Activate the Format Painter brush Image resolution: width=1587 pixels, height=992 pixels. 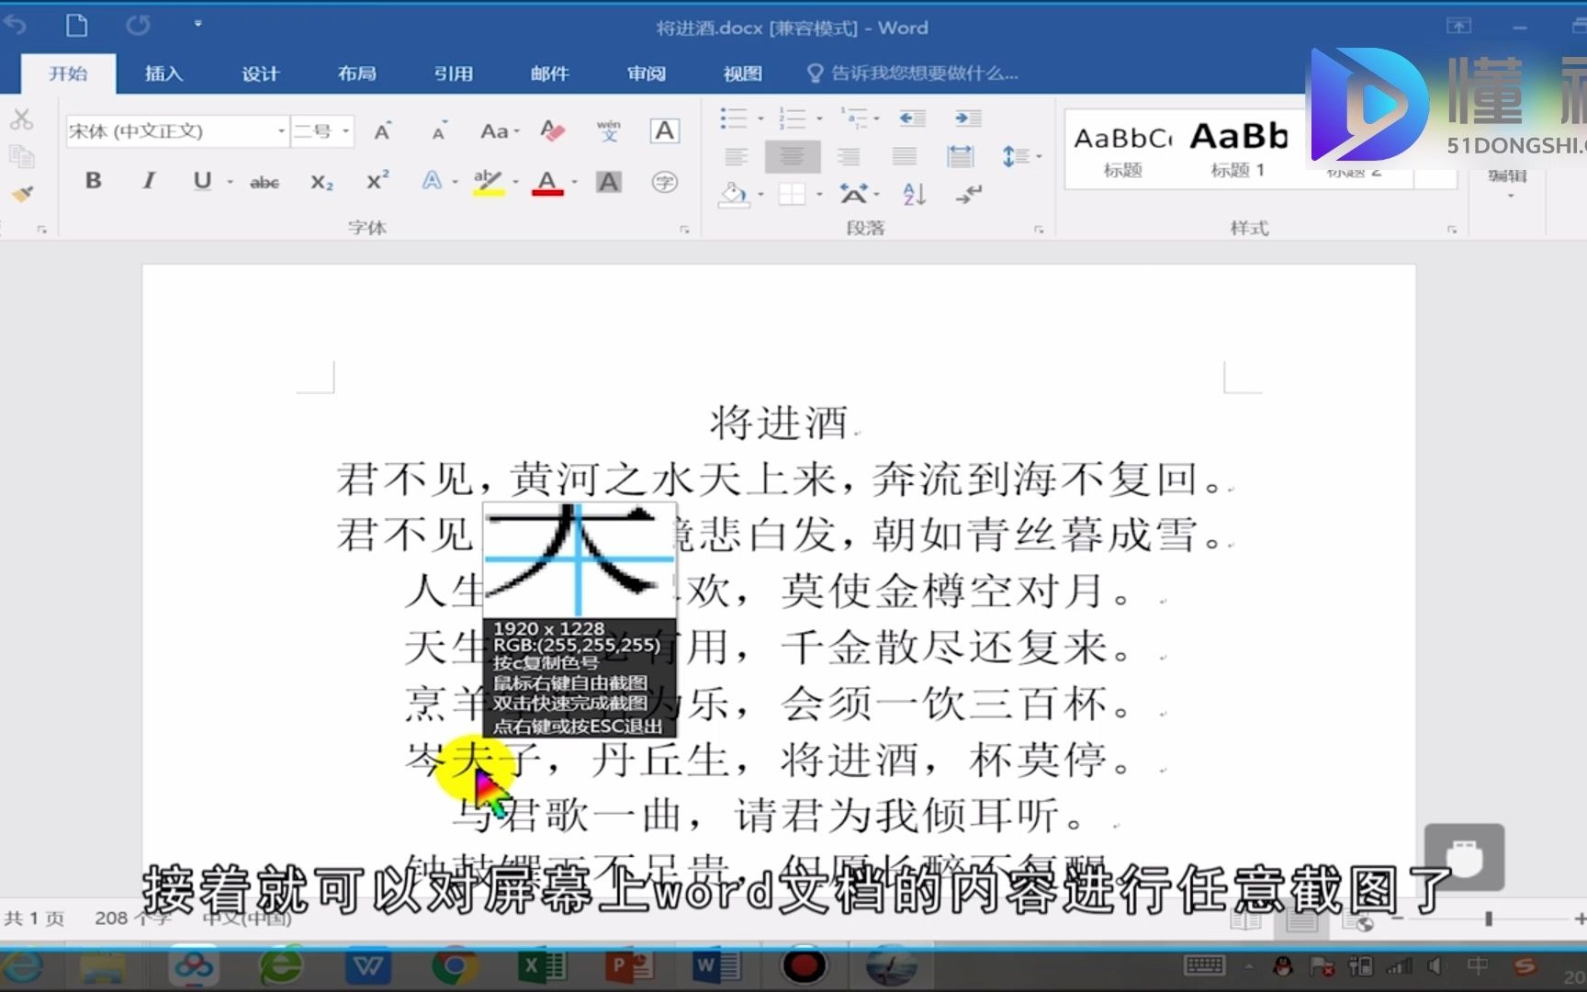pos(22,194)
